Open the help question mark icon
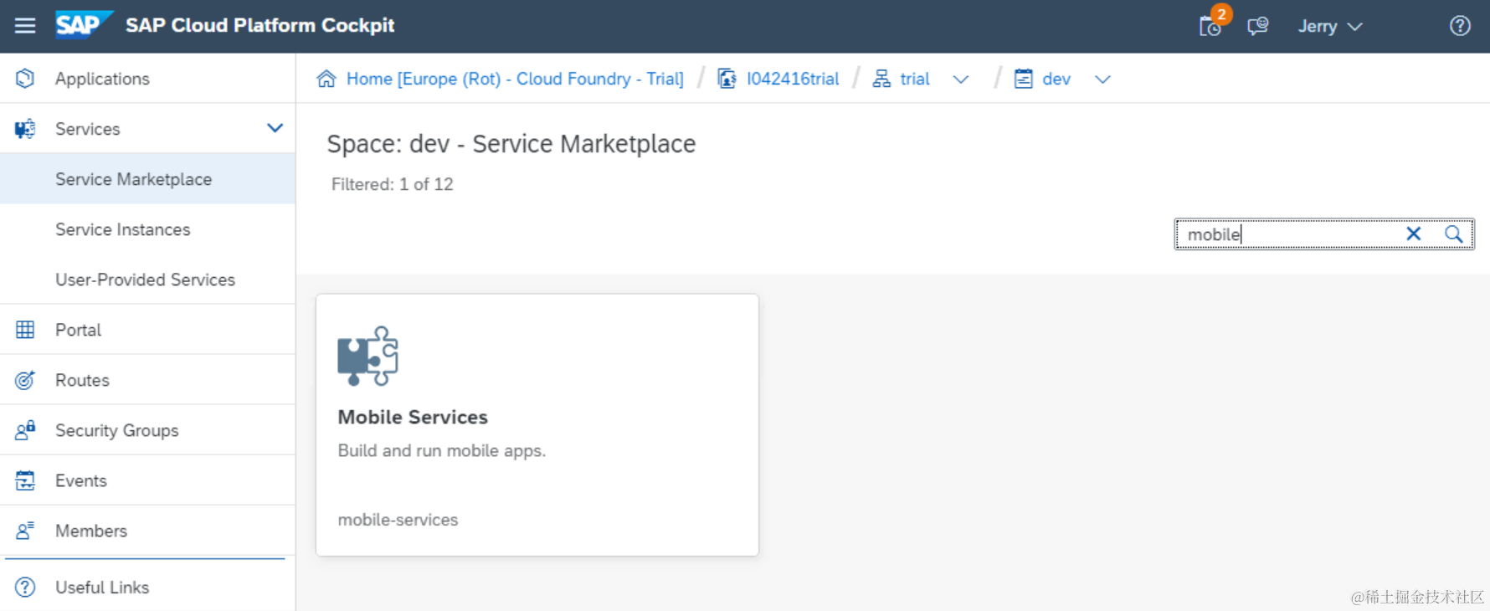 [x=1460, y=26]
